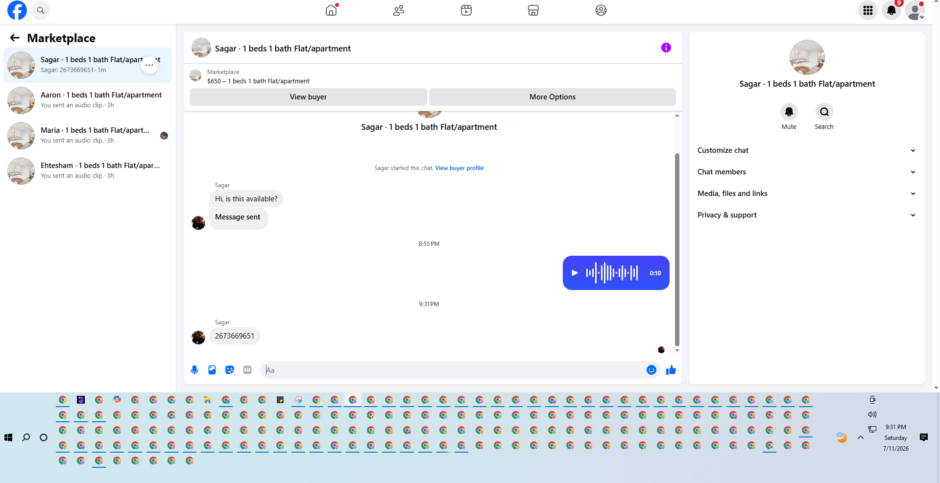The width and height of the screenshot is (940, 483).
Task: Open the volume control in tray
Action: click(x=872, y=414)
